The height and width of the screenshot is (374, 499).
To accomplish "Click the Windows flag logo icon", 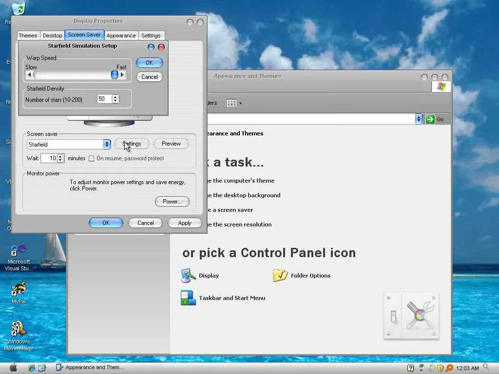I will 441,86.
